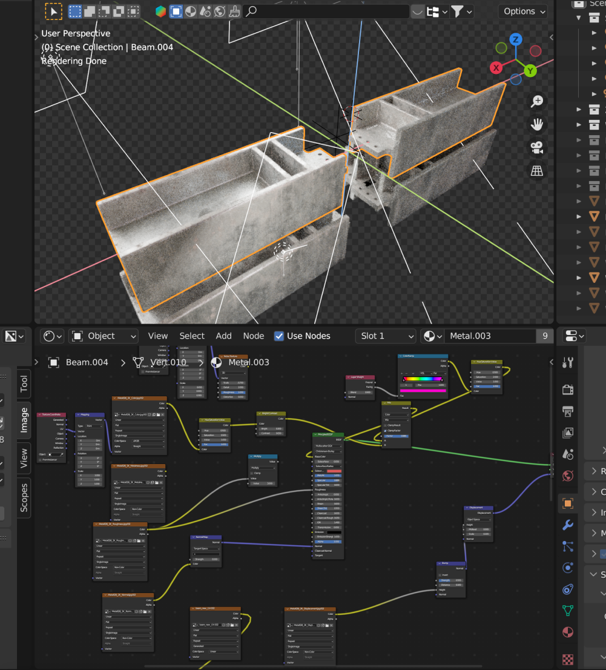The height and width of the screenshot is (670, 606).
Task: Snap view to the blue Z axis gizmo
Action: point(516,40)
